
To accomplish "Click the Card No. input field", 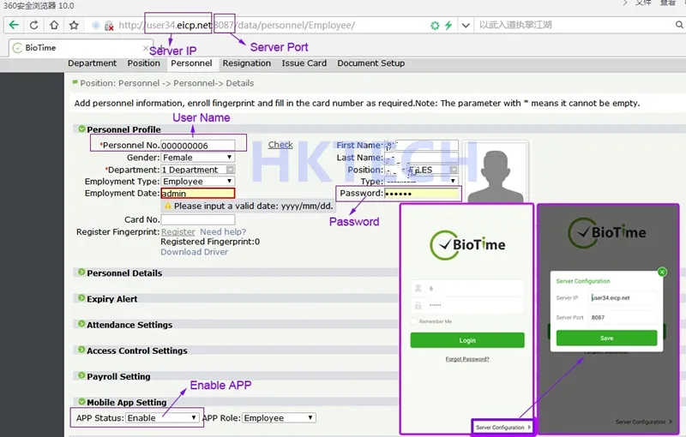I will click(x=198, y=219).
